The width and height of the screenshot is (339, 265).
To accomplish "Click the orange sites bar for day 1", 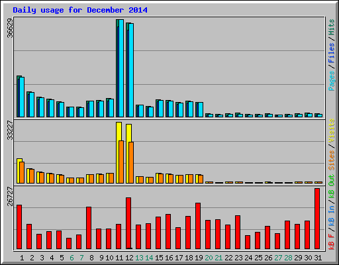I will [x=22, y=172].
